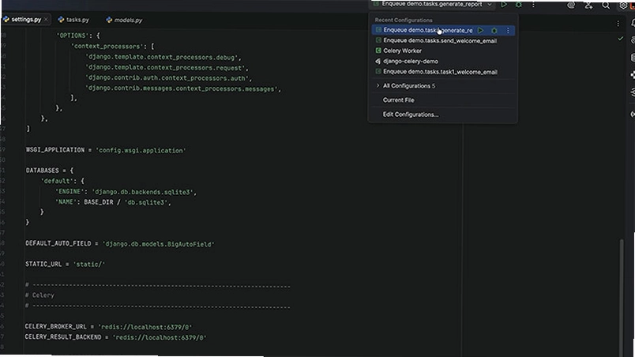Click the 'default': { line

pos(62,181)
